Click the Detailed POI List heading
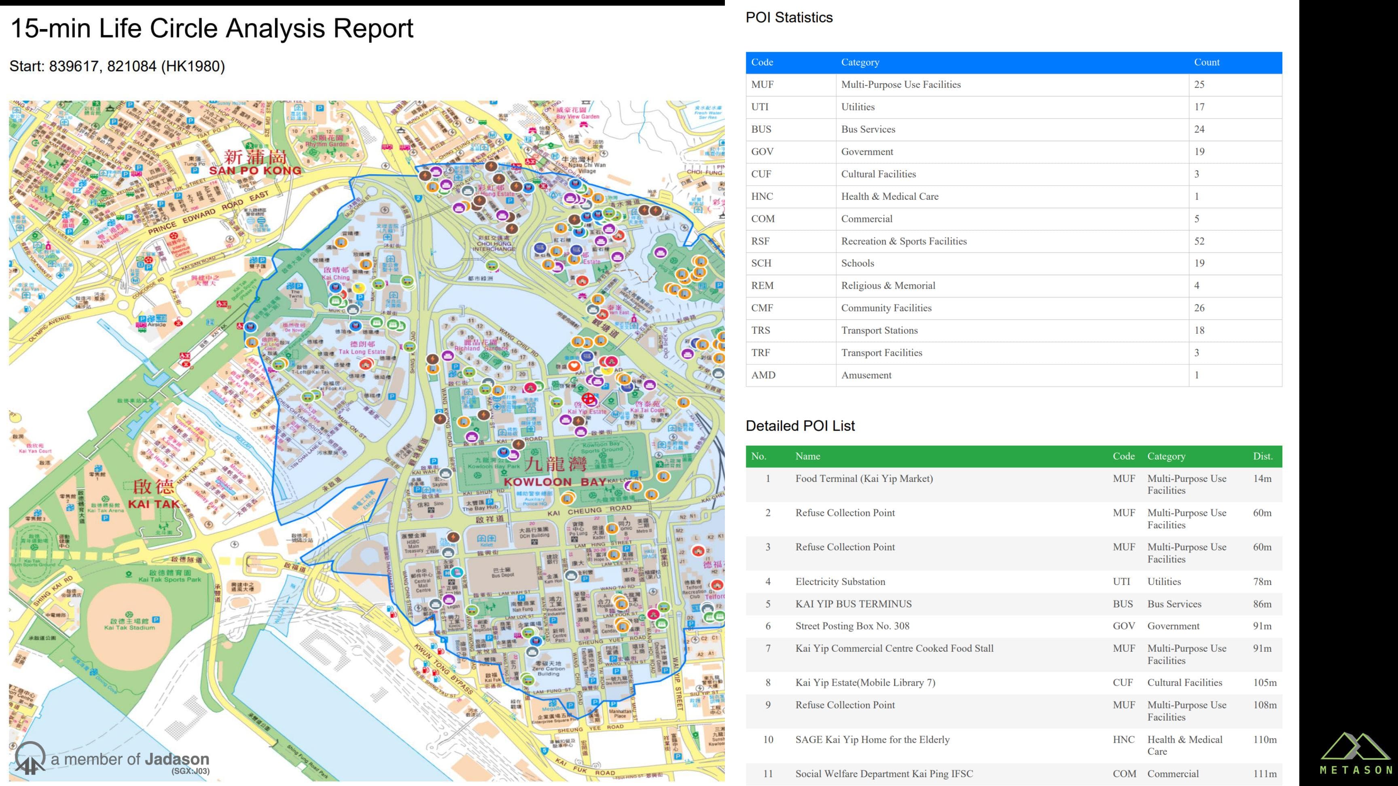 point(800,426)
